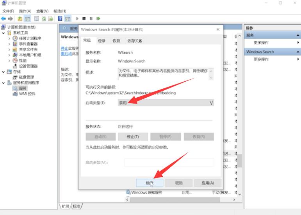Click the 停止(T) button
The height and width of the screenshot is (215, 301).
(x=133, y=136)
